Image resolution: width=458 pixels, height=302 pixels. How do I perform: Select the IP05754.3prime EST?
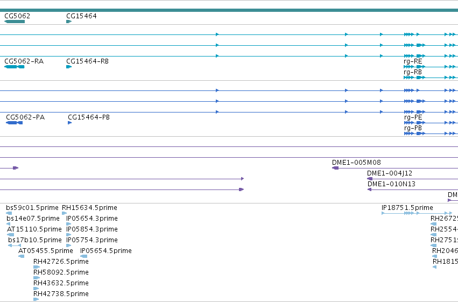click(69, 245)
